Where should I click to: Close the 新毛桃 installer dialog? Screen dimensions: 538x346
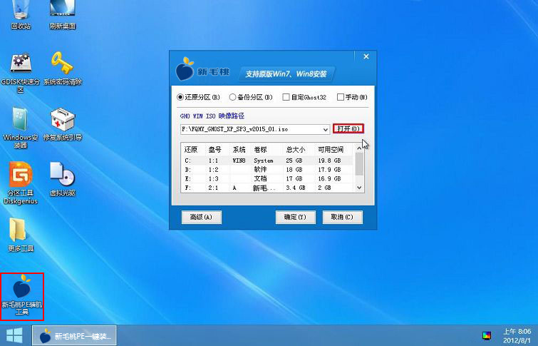(x=366, y=56)
